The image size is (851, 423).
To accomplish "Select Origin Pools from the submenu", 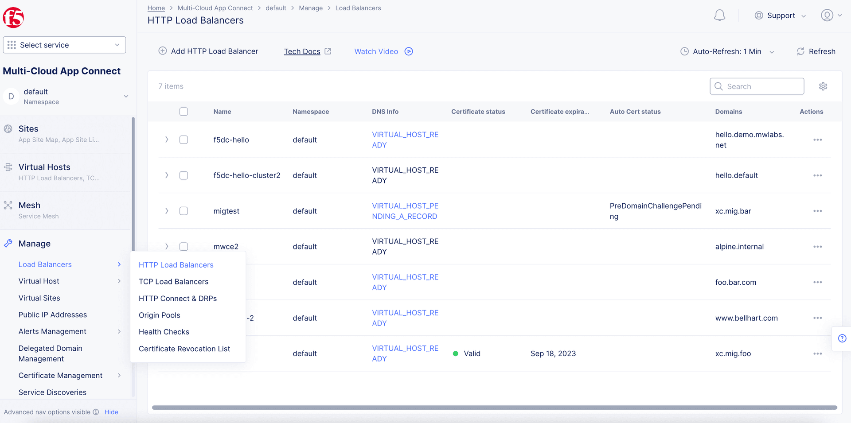I will point(159,315).
